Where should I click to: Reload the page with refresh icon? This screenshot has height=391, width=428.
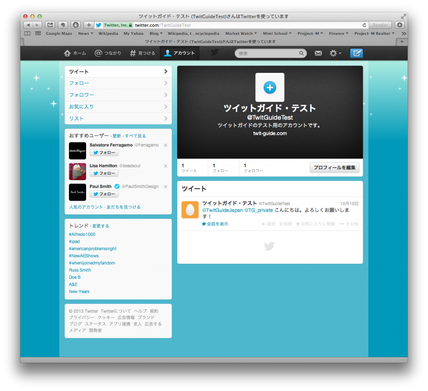click(x=364, y=25)
